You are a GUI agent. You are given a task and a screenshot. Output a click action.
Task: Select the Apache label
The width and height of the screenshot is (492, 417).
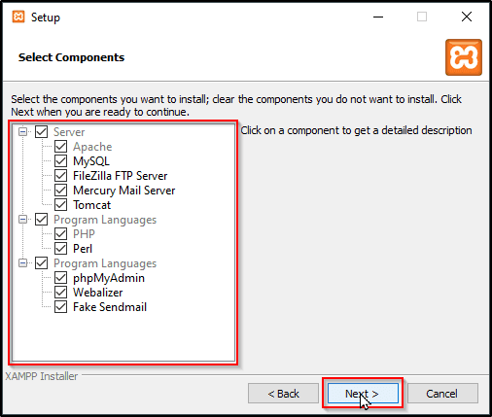(92, 147)
